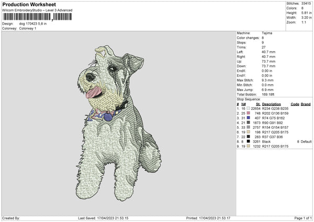Select the EndX value 0.00 in
Screen dimensions: 314x222
[267, 71]
